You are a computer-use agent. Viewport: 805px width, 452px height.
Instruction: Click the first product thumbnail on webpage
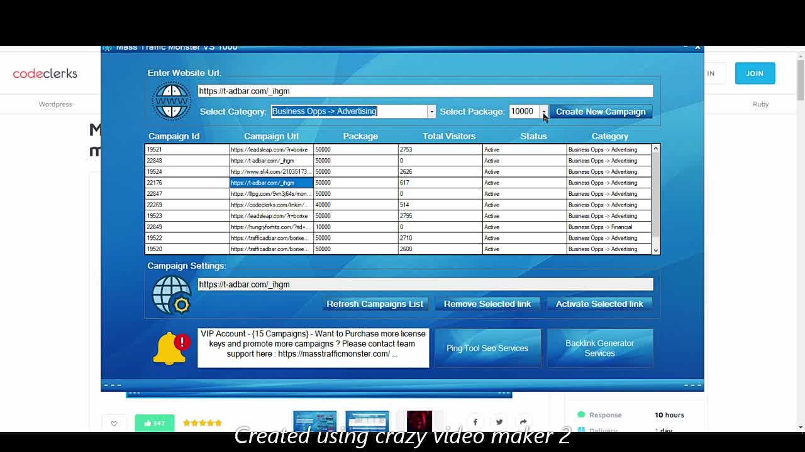pyautogui.click(x=314, y=421)
